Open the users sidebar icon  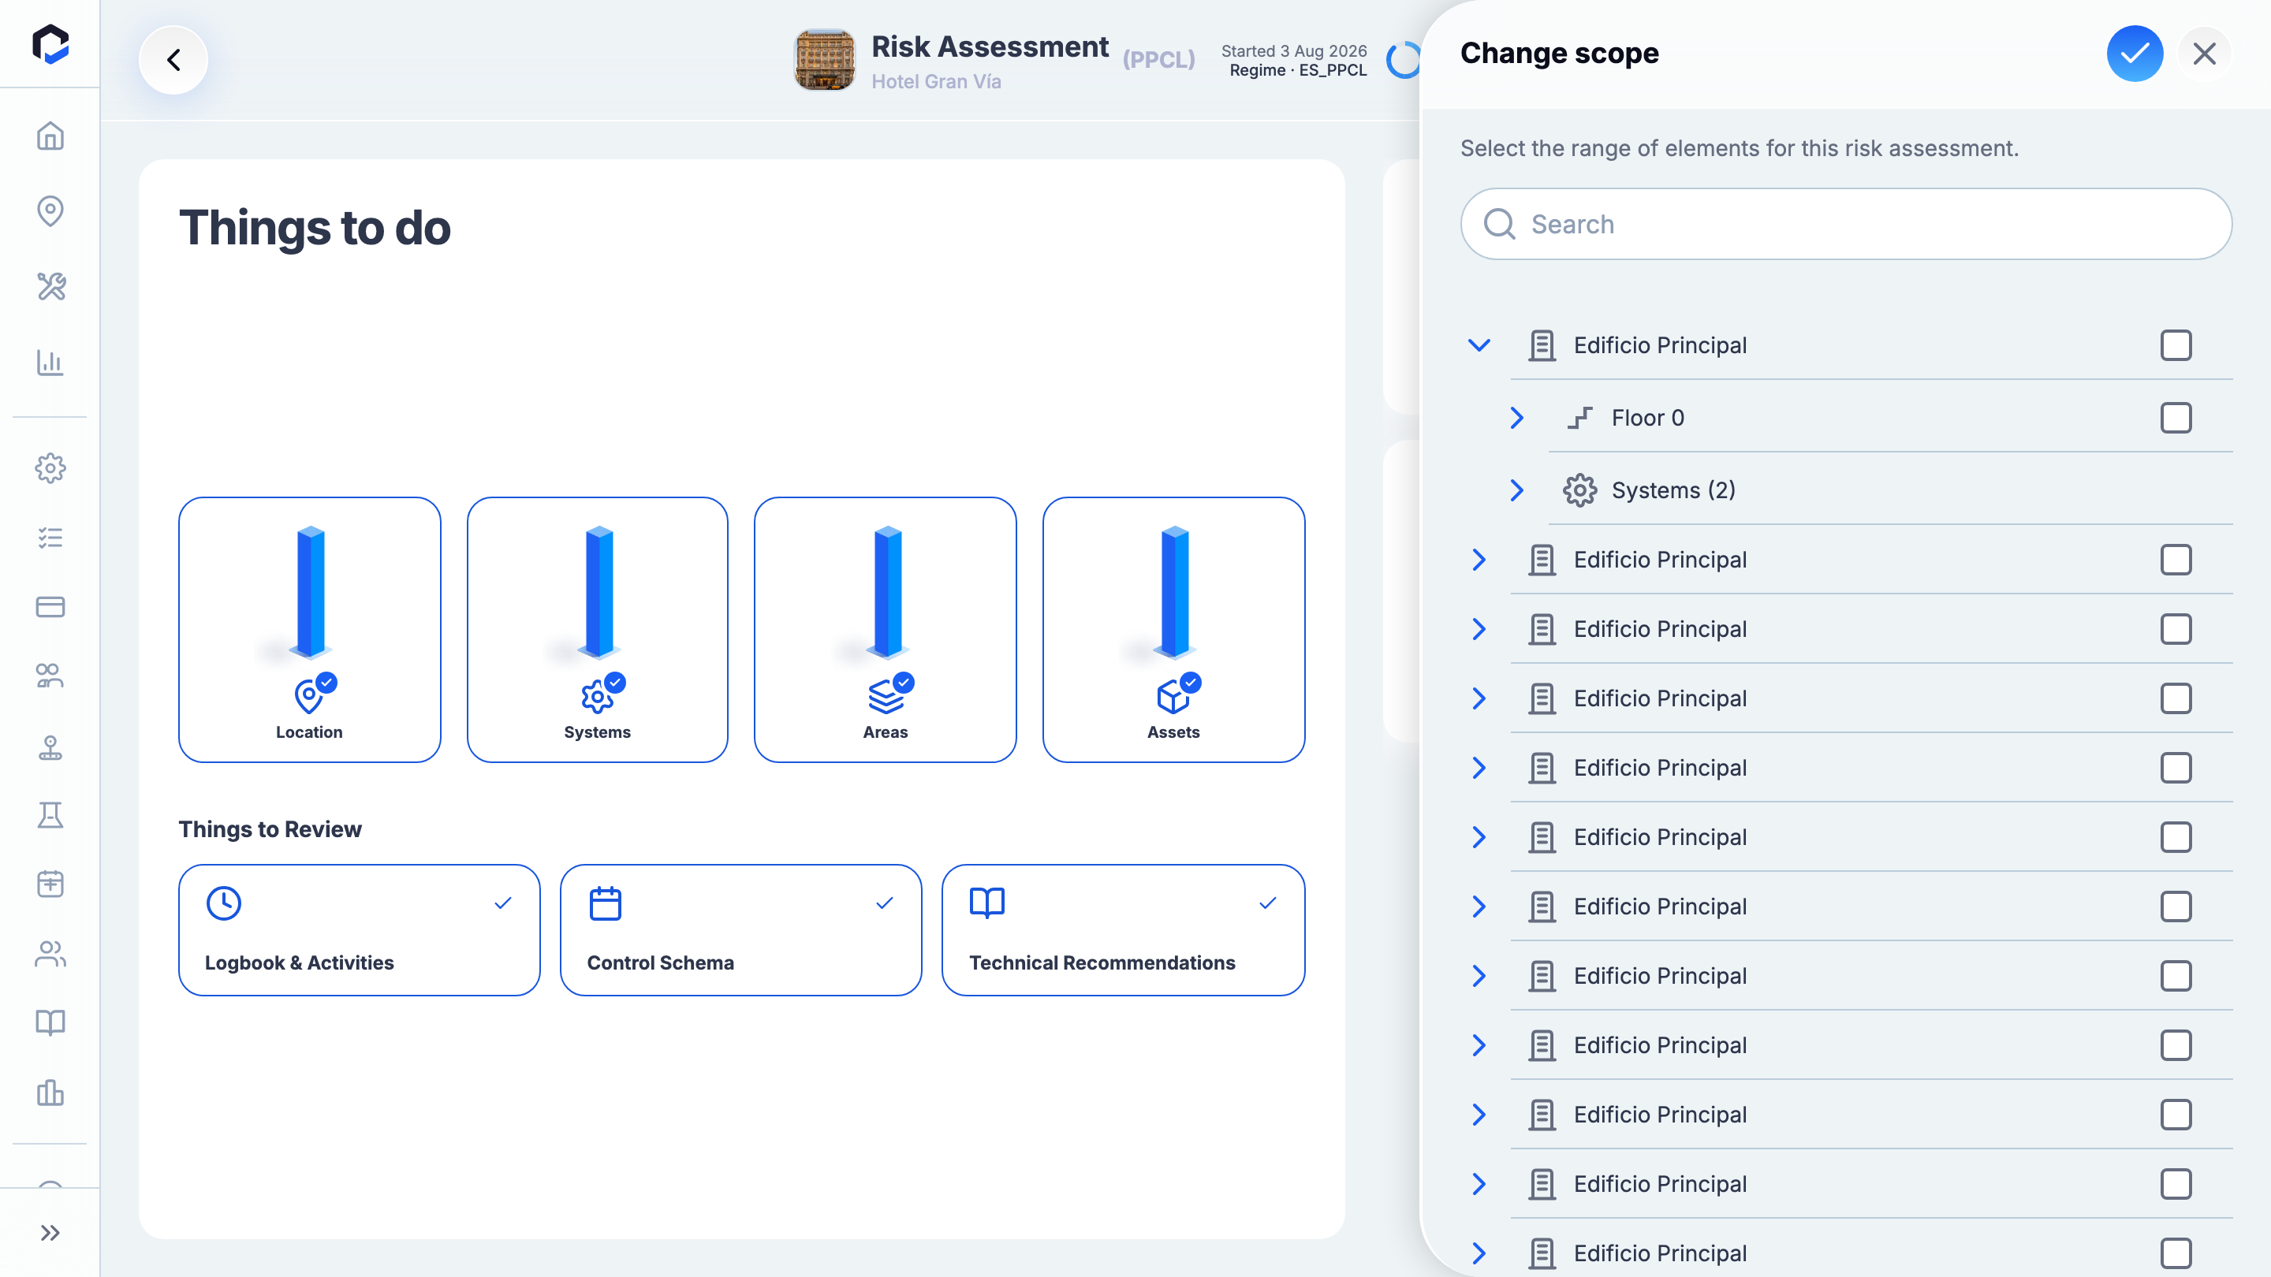50,954
